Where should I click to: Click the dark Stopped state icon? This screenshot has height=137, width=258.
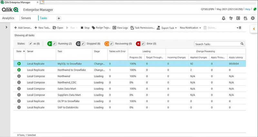(x=78, y=44)
